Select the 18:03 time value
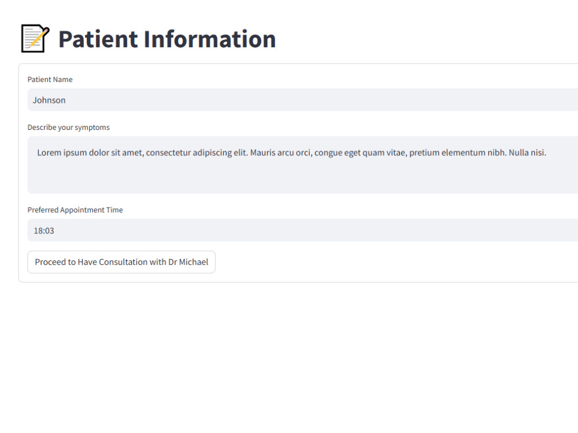This screenshot has width=578, height=433. (x=44, y=231)
